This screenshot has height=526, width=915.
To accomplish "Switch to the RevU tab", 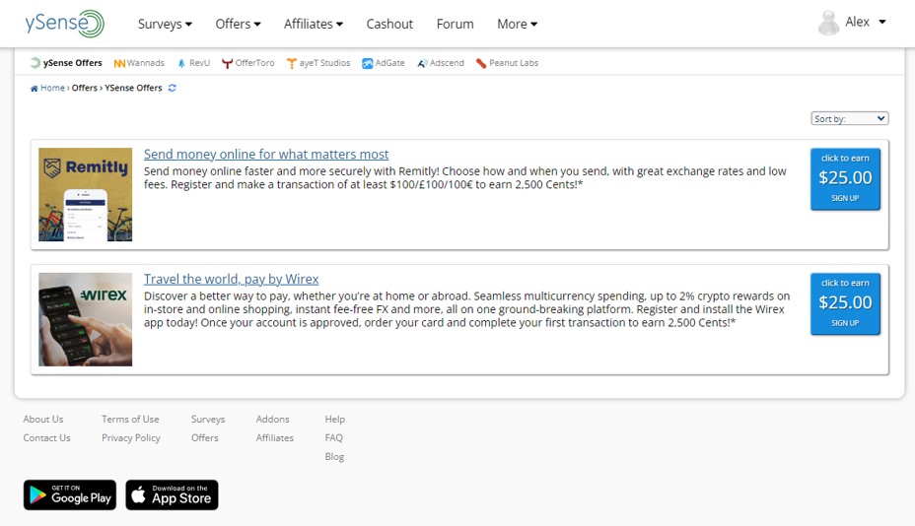I will point(193,63).
